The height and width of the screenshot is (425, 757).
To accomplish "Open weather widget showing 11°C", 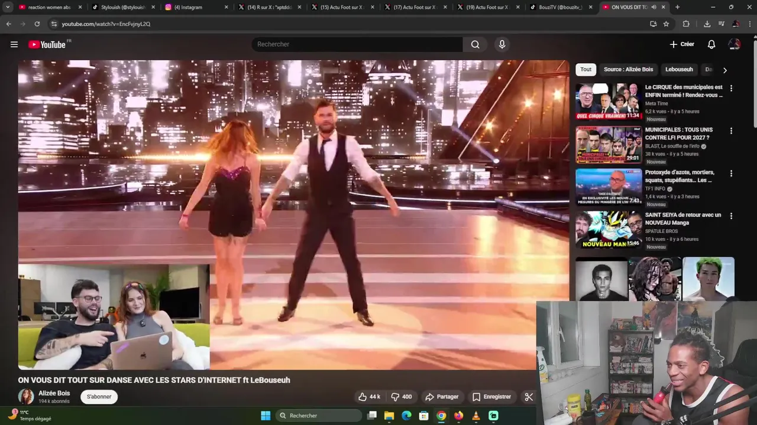I will pos(30,416).
